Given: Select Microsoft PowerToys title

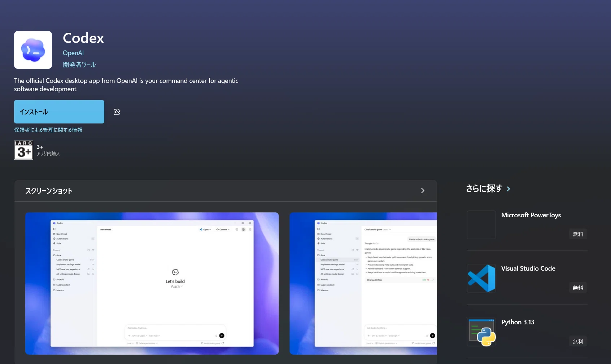Looking at the screenshot, I should click(531, 215).
